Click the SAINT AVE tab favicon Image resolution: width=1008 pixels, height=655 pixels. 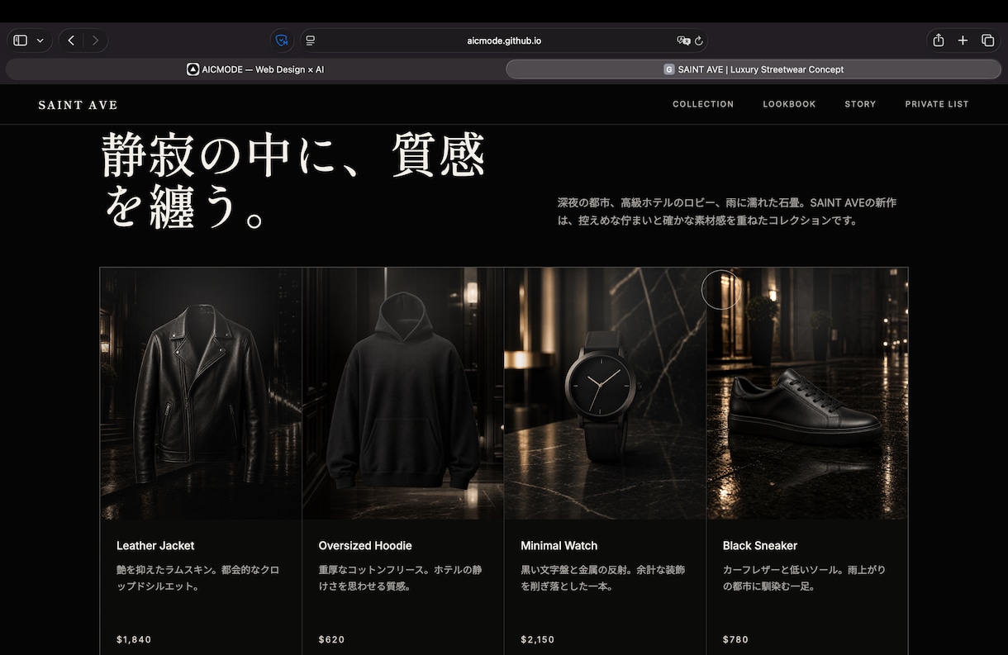click(x=669, y=69)
